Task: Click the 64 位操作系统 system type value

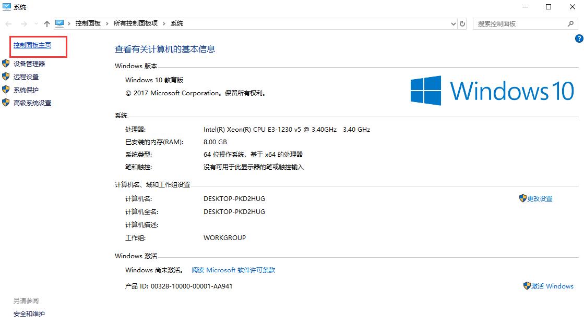Action: pos(253,155)
